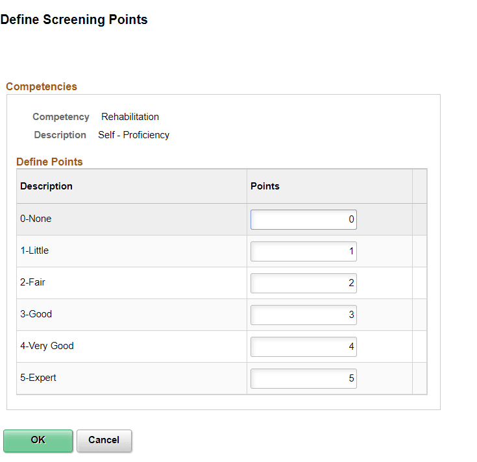This screenshot has height=462, width=477.
Task: Click the Define Points section heading
Action: tap(49, 162)
